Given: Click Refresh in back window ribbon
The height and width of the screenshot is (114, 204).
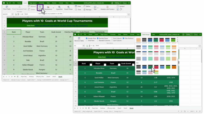Looking at the screenshot, I should point(32,6).
